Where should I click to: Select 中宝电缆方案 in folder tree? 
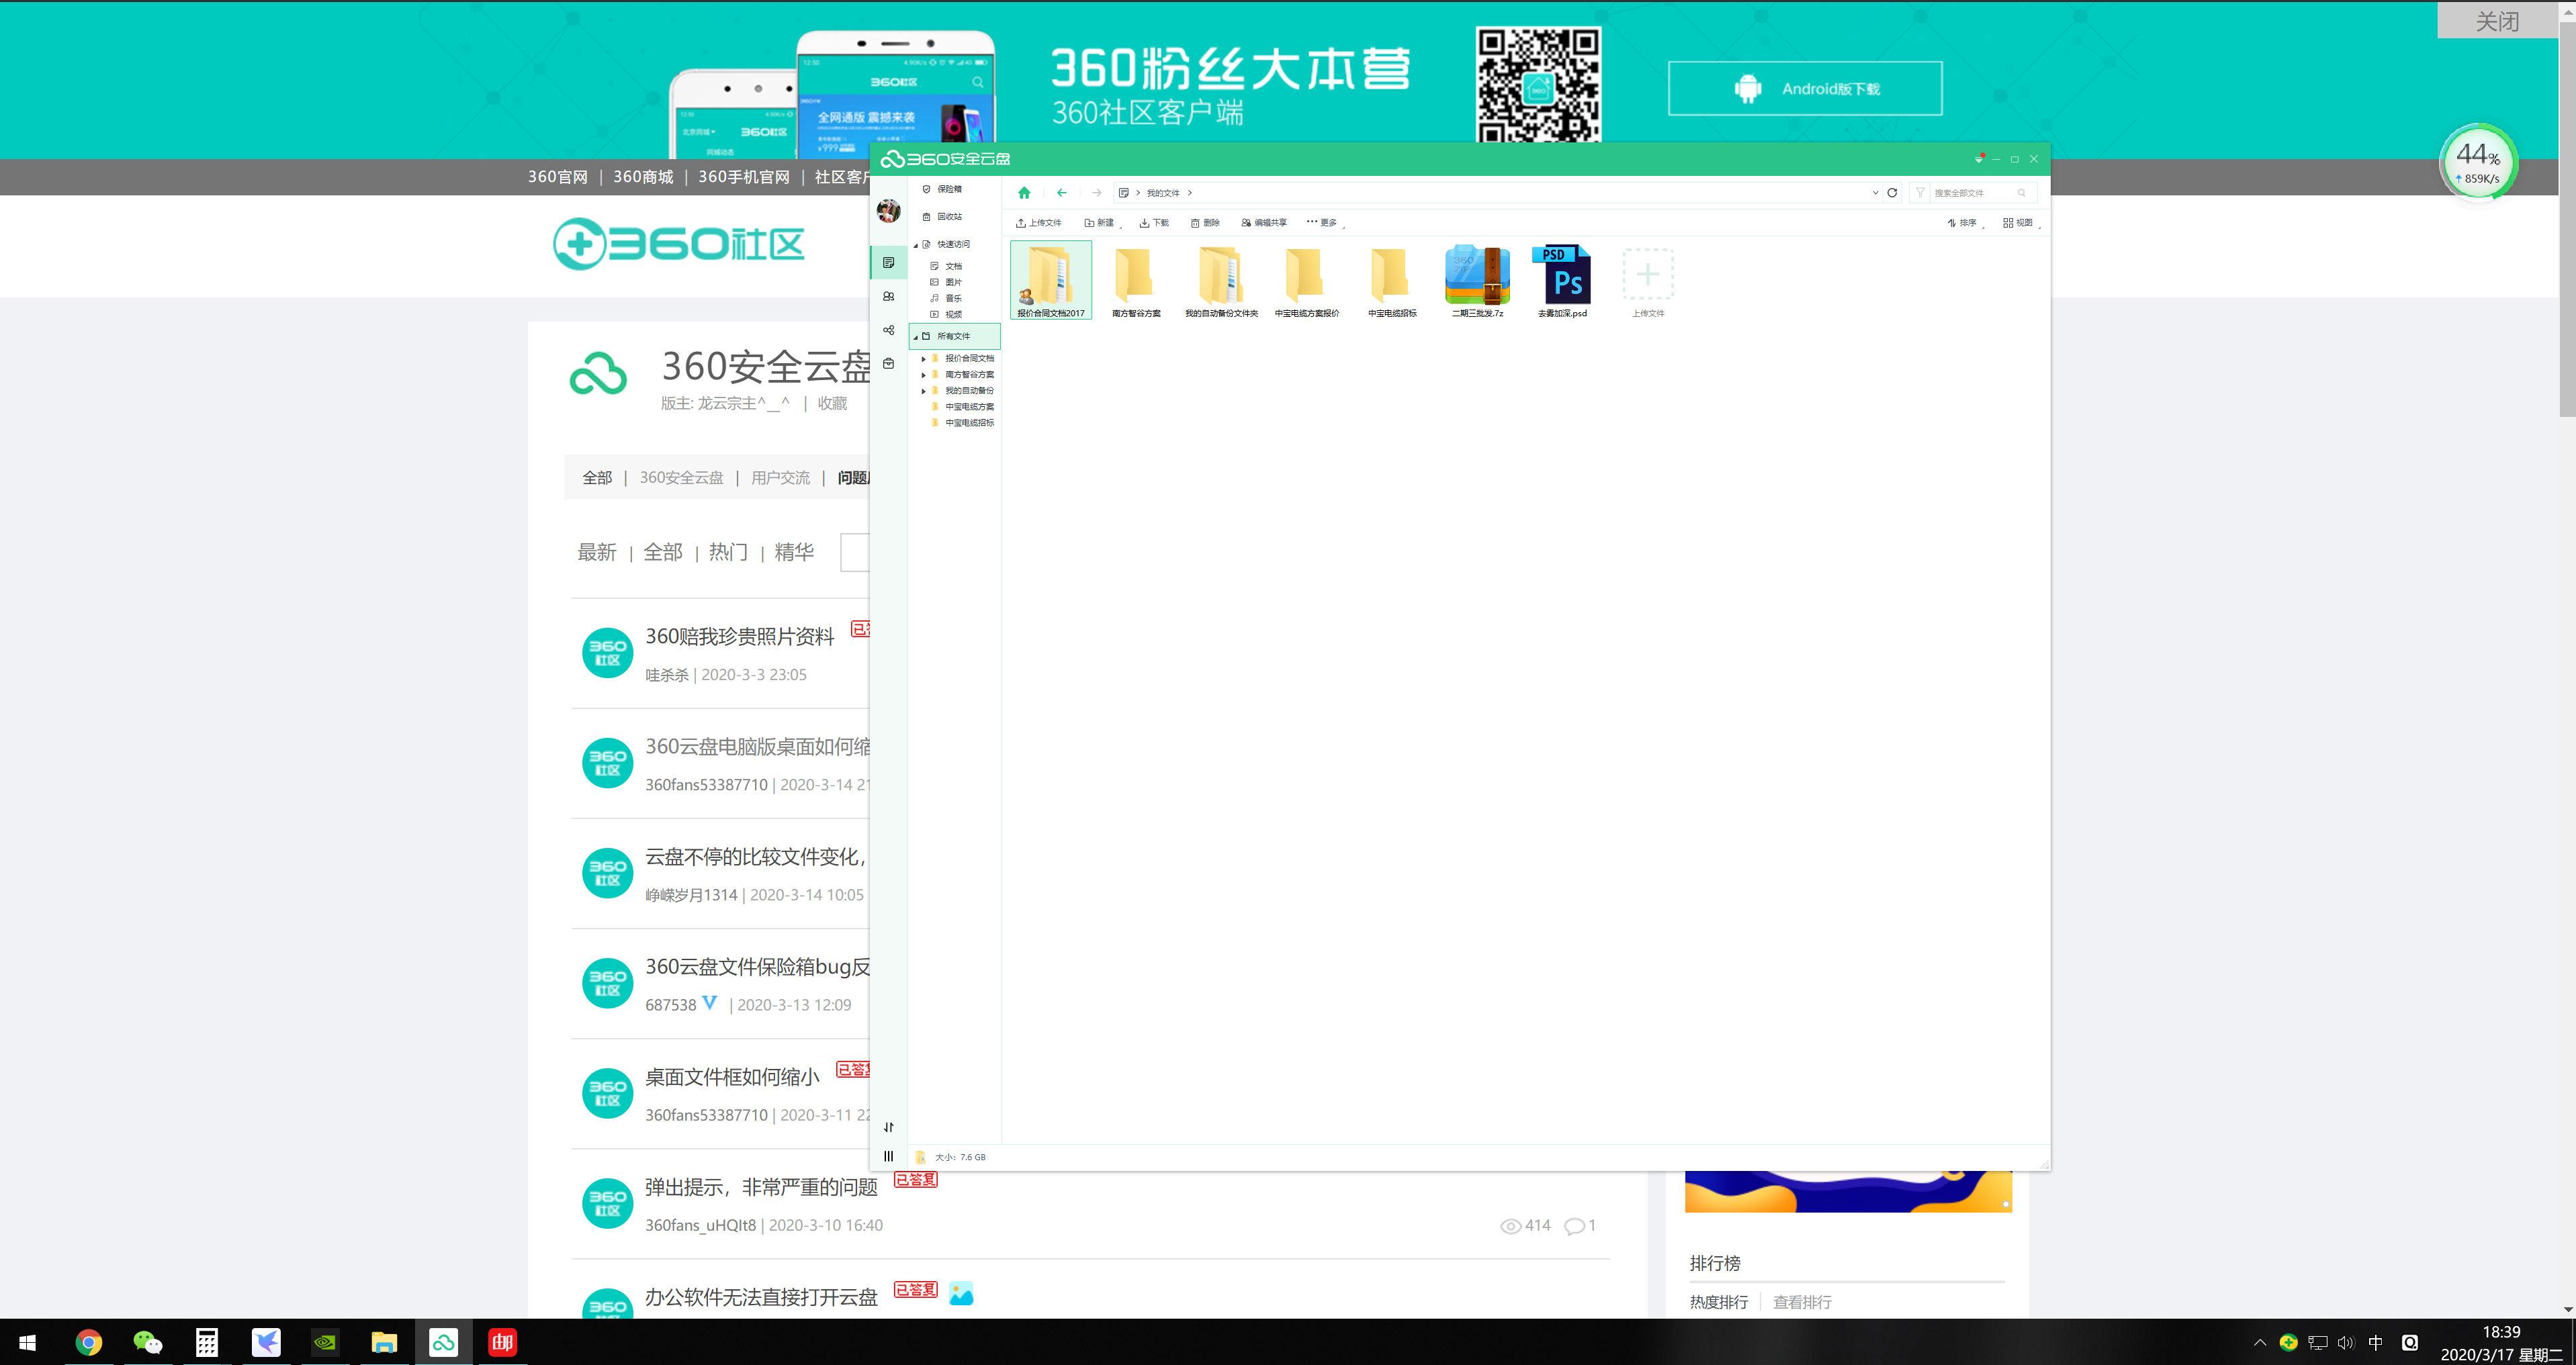pyautogui.click(x=963, y=407)
